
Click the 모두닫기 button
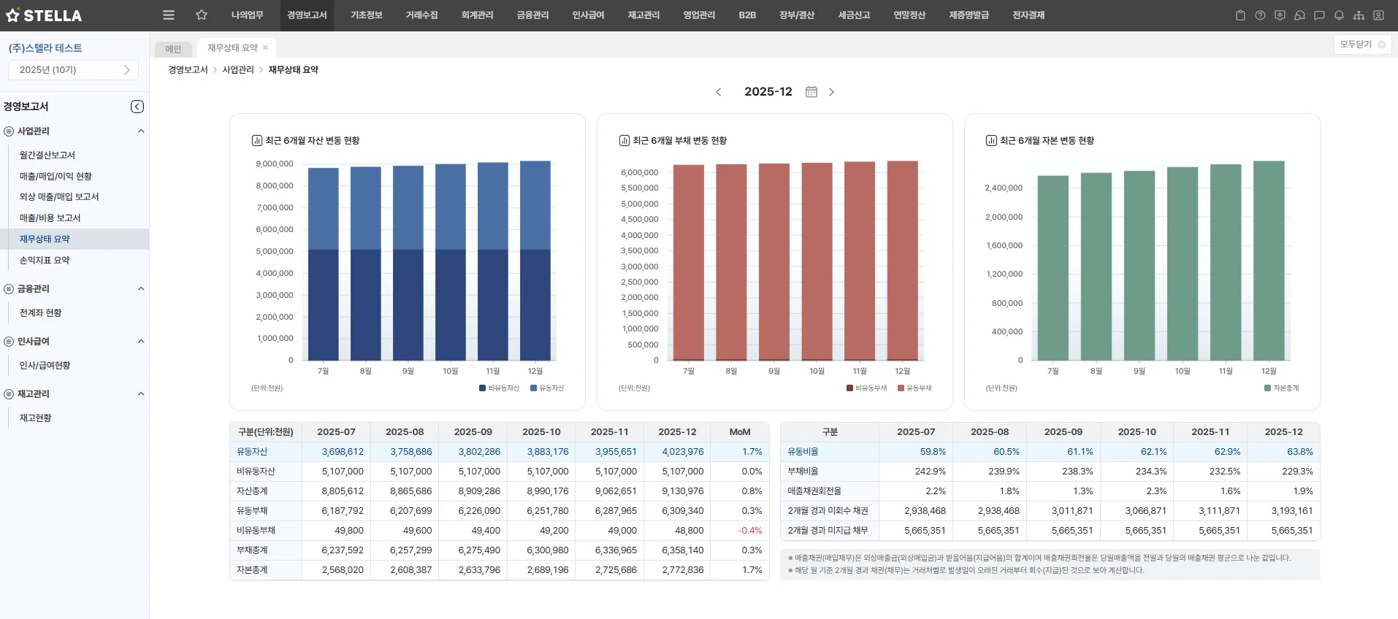click(1361, 45)
